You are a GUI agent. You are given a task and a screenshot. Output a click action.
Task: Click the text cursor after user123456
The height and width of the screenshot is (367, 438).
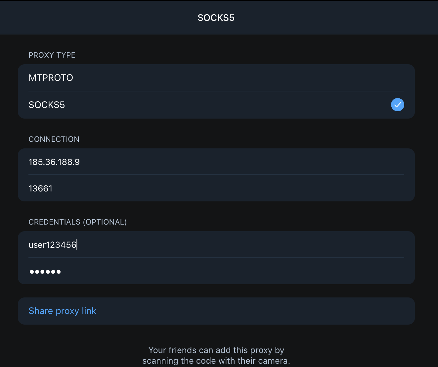pos(77,245)
